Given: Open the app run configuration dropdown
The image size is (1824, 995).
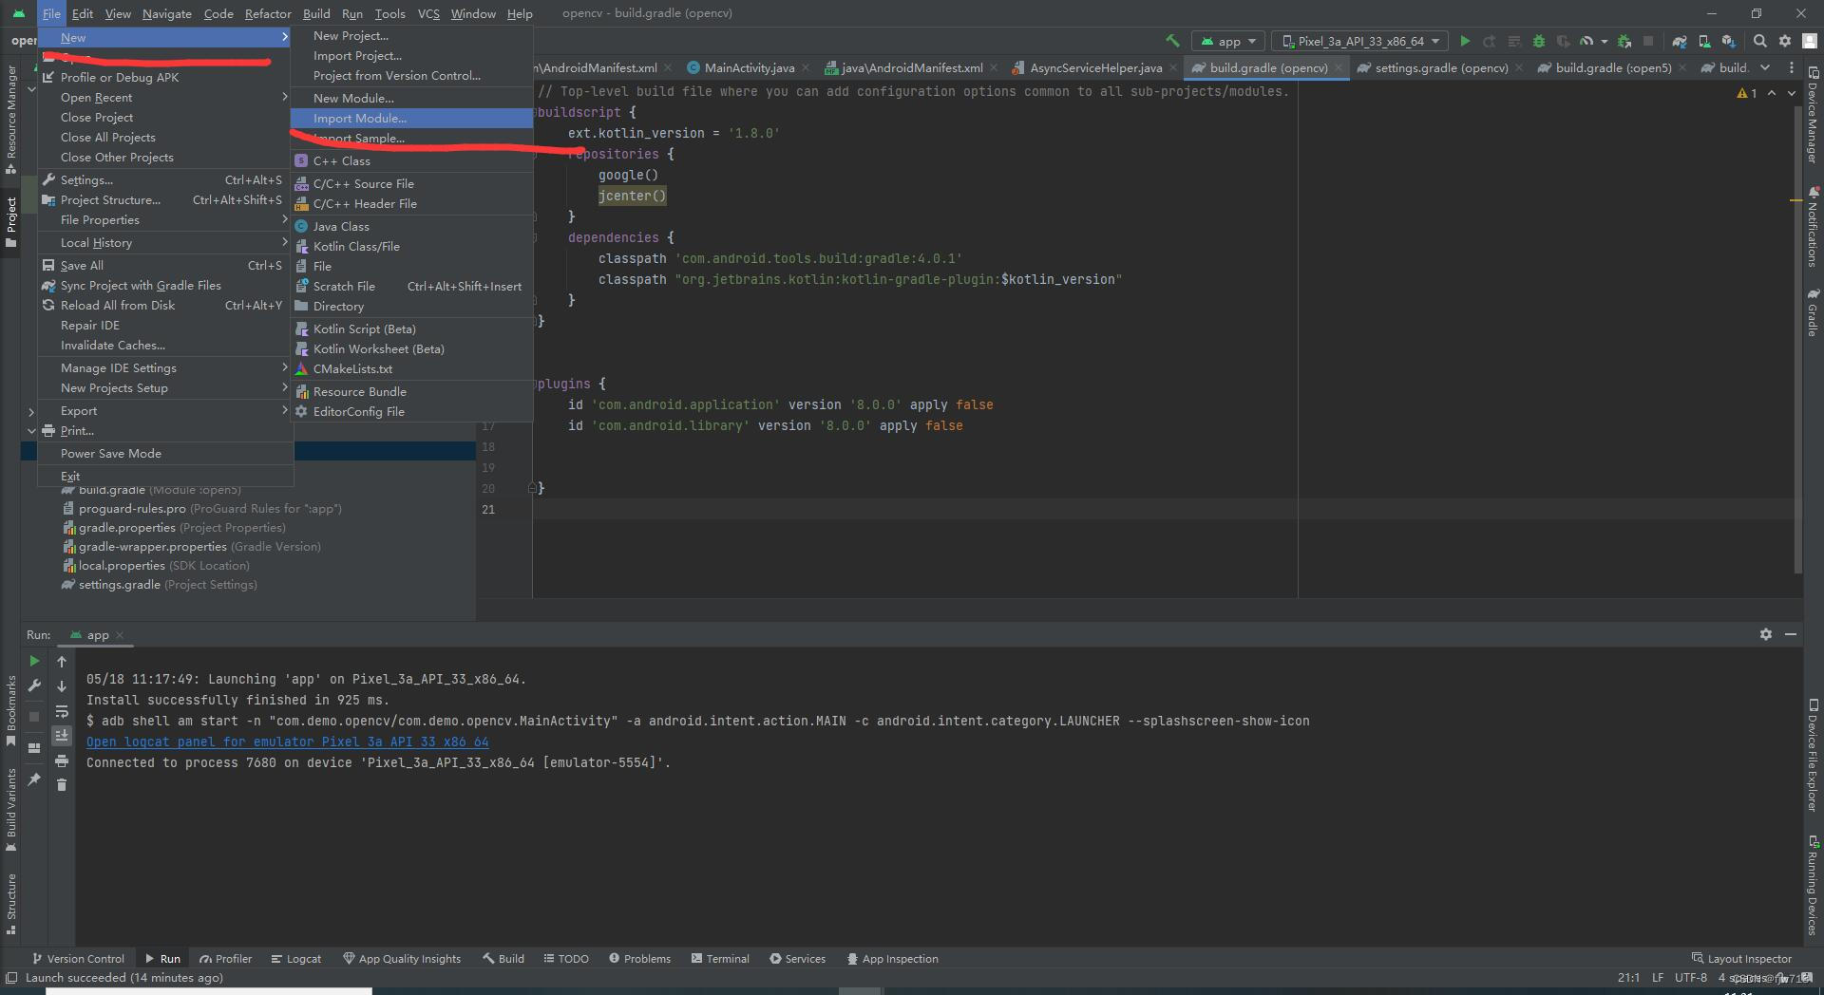Looking at the screenshot, I should click(1228, 41).
